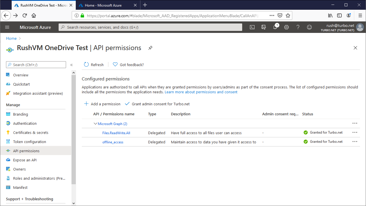The height and width of the screenshot is (206, 366).
Task: Open the Cloud Shell terminal icon
Action: coord(252,27)
